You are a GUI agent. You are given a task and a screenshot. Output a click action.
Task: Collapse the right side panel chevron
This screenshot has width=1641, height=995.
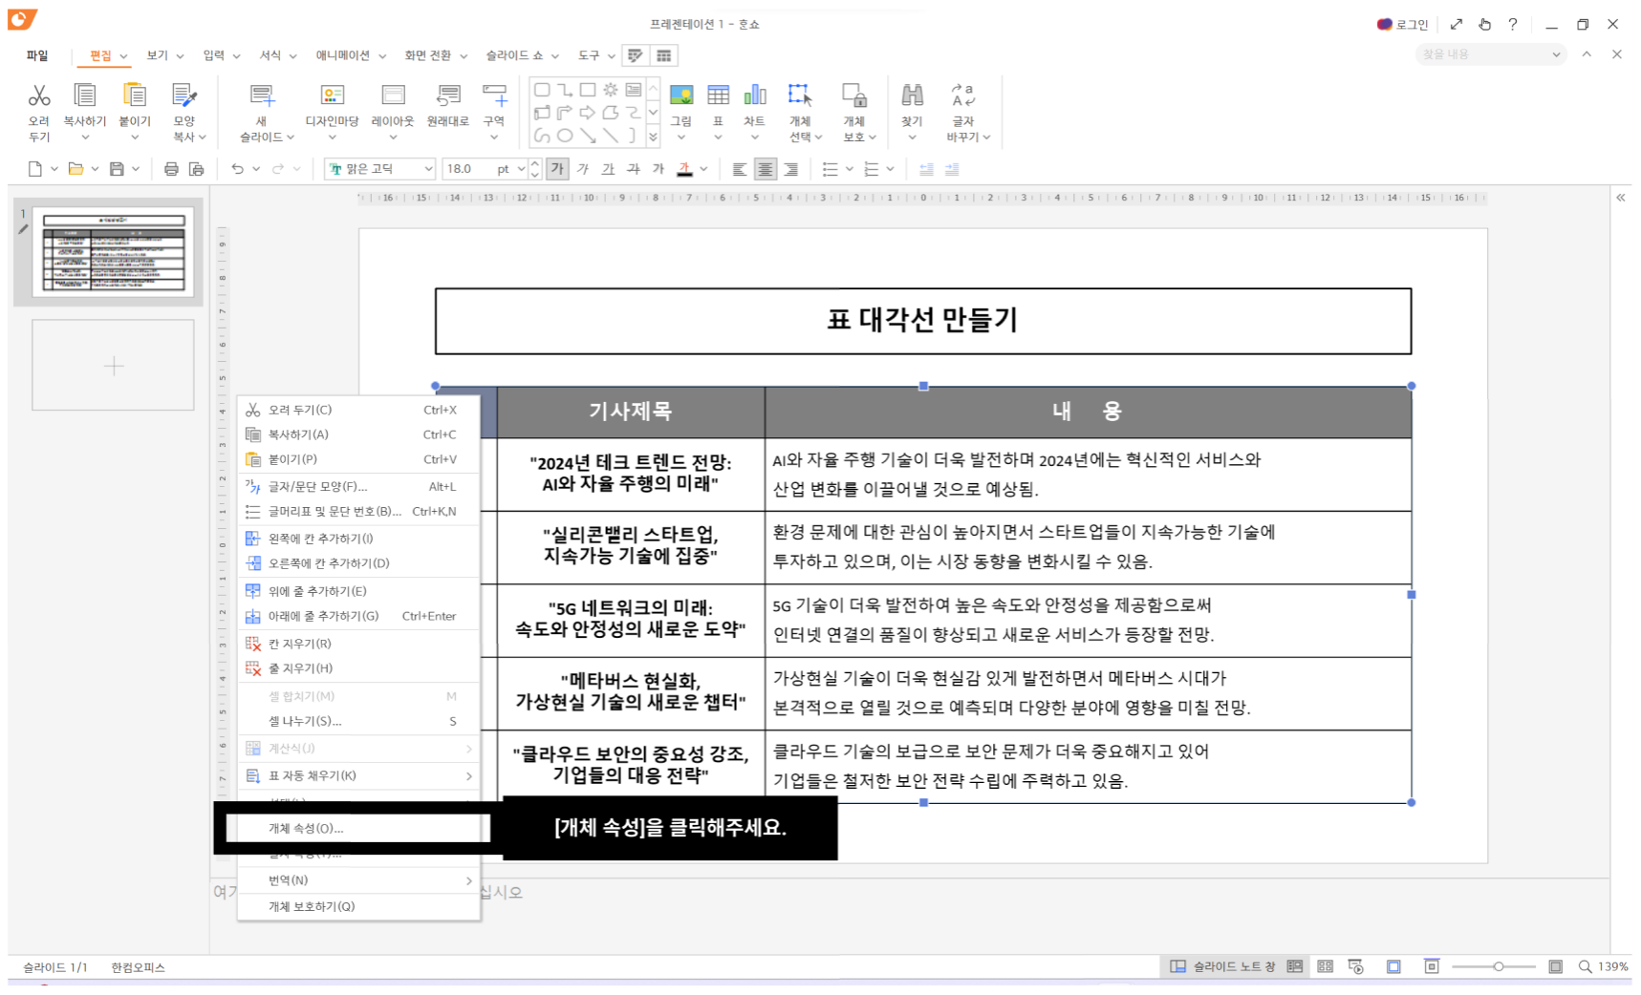(1621, 198)
